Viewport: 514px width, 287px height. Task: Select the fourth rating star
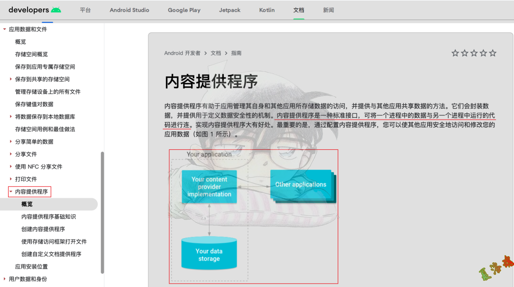tap(483, 53)
